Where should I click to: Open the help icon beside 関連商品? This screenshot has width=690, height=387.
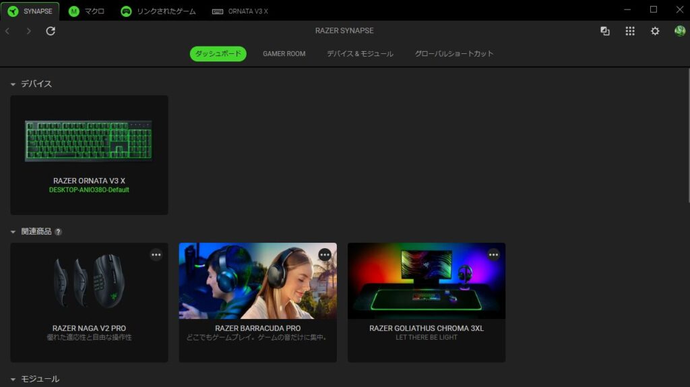coord(59,232)
